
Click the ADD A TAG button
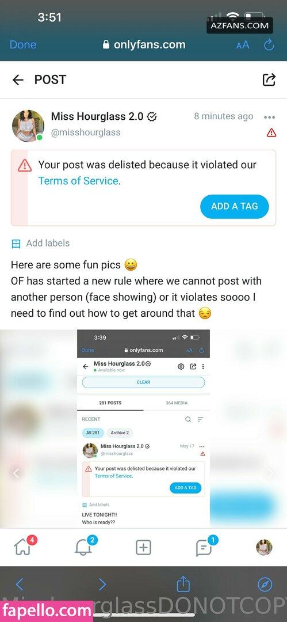234,206
